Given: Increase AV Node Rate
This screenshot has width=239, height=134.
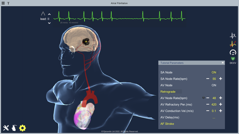Looking at the screenshot, I should point(221,98).
